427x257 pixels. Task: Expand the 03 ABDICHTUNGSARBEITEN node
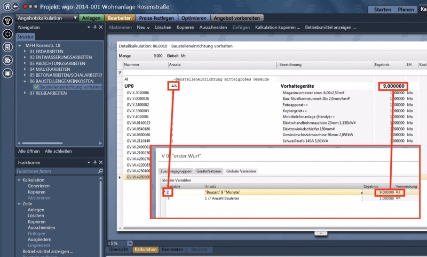[x=25, y=63]
